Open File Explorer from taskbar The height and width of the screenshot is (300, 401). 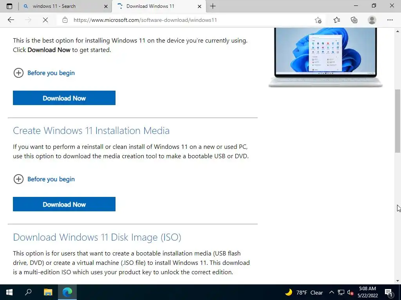tap(48, 292)
